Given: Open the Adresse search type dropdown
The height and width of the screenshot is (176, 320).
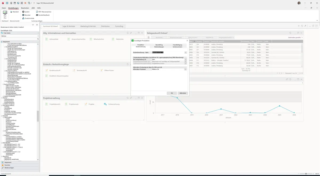Looking at the screenshot, I should pos(38,36).
